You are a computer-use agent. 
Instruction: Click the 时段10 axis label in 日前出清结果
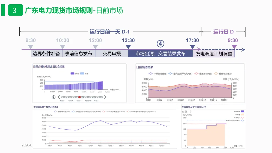[x=181, y=100]
